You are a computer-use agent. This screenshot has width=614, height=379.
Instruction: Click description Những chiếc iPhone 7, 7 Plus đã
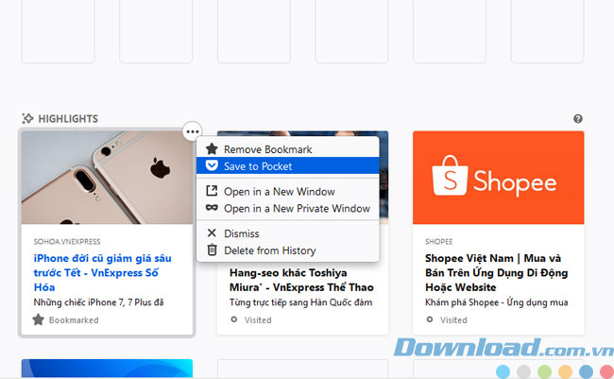tap(98, 302)
